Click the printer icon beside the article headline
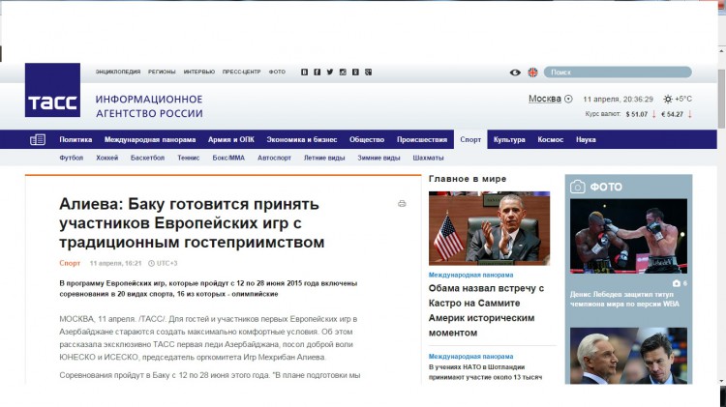Image resolution: width=726 pixels, height=407 pixels. [402, 204]
